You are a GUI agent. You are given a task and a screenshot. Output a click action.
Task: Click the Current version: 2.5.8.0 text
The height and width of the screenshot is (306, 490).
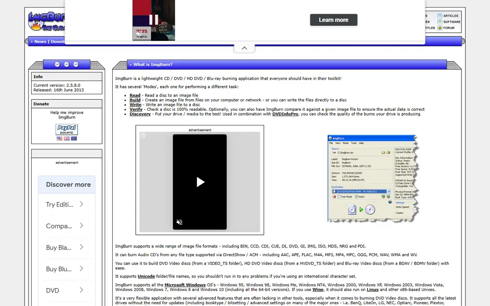point(57,85)
